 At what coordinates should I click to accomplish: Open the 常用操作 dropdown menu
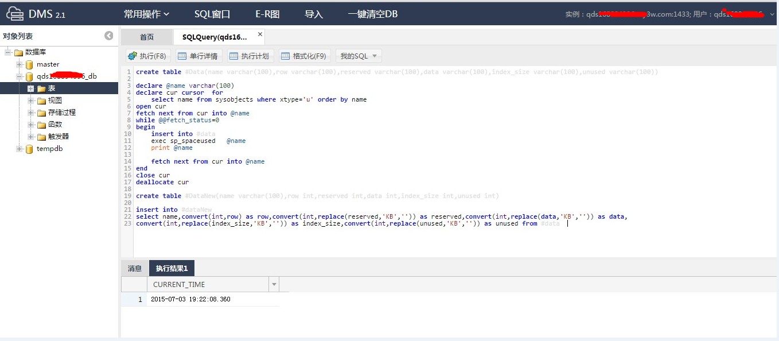coord(147,14)
